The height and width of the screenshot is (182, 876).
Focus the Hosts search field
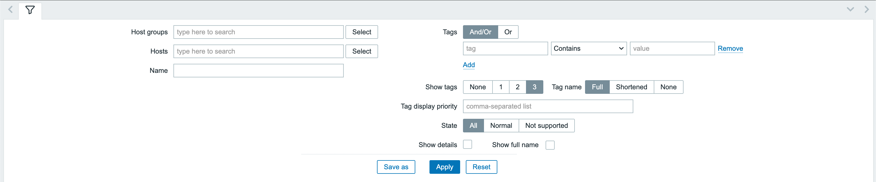click(x=258, y=51)
